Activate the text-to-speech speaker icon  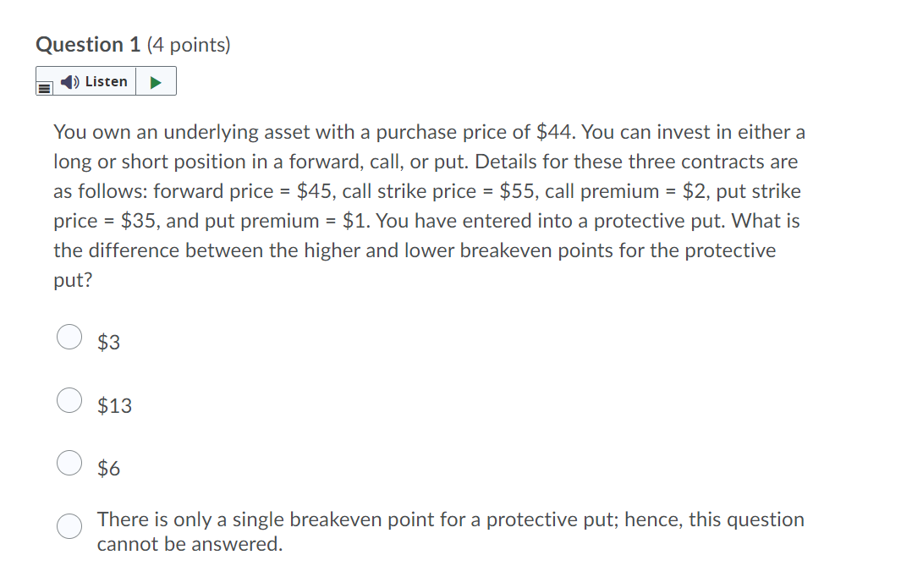[69, 81]
